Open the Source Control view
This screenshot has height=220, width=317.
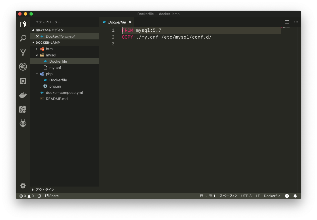(x=23, y=52)
